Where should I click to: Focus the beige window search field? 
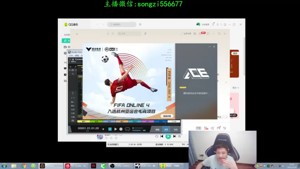coord(129,33)
